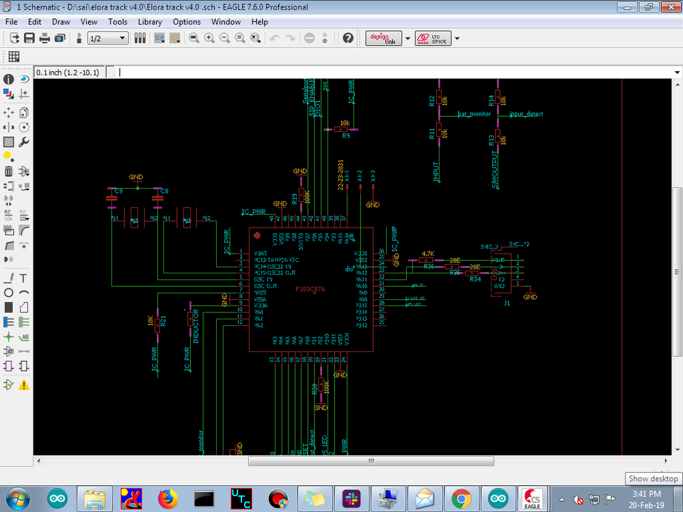Image resolution: width=683 pixels, height=512 pixels.
Task: Select the Mark tool
Action: coord(24,94)
